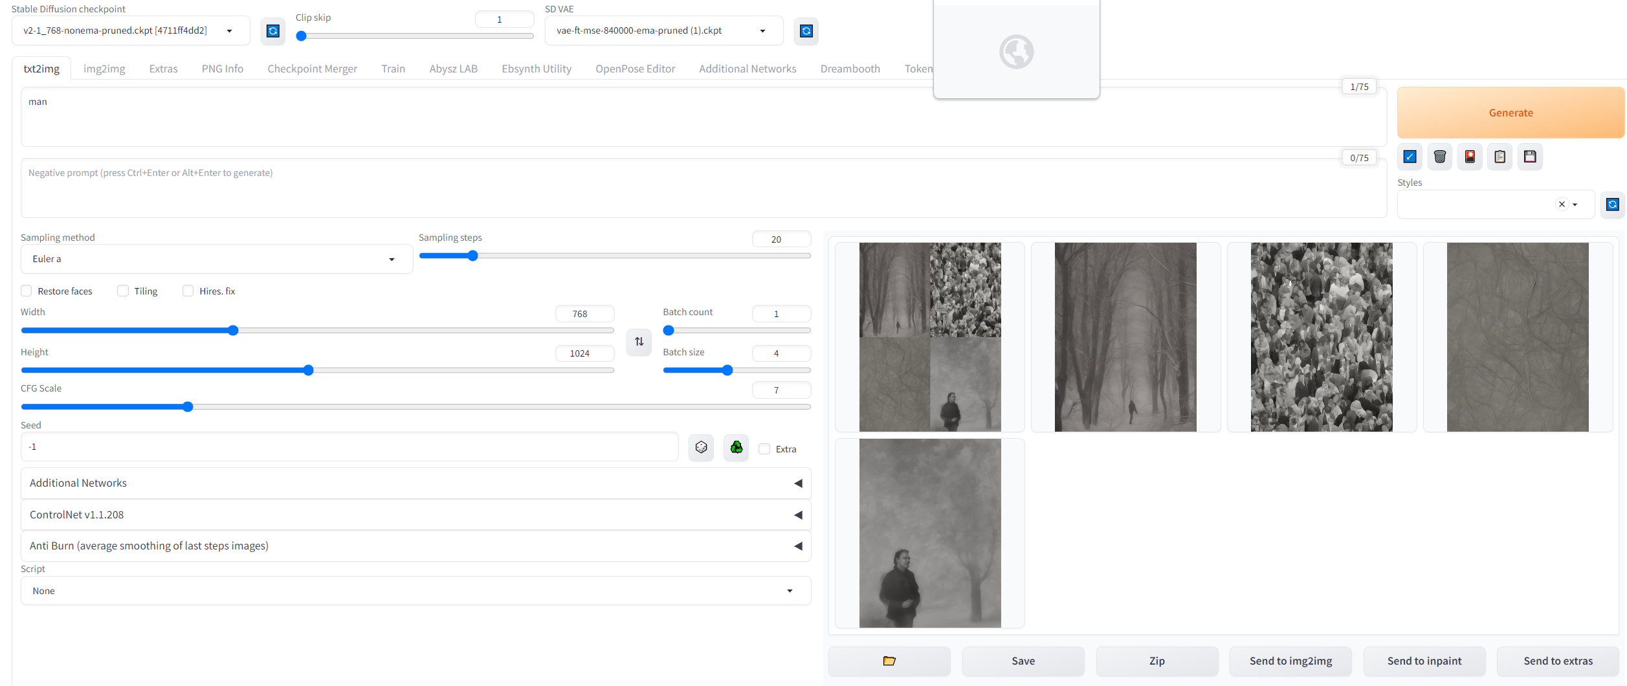Click the CFG Scale number field
The image size is (1627, 686).
pyautogui.click(x=781, y=390)
